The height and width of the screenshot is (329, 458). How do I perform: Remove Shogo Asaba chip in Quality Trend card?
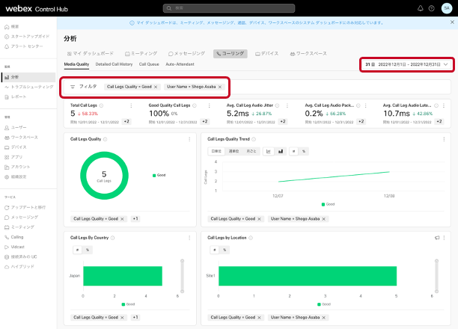coord(323,219)
